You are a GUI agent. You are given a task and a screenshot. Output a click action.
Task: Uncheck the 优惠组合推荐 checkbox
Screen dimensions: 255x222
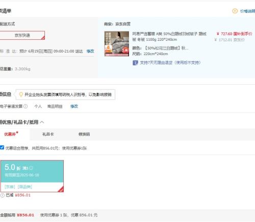2,147
